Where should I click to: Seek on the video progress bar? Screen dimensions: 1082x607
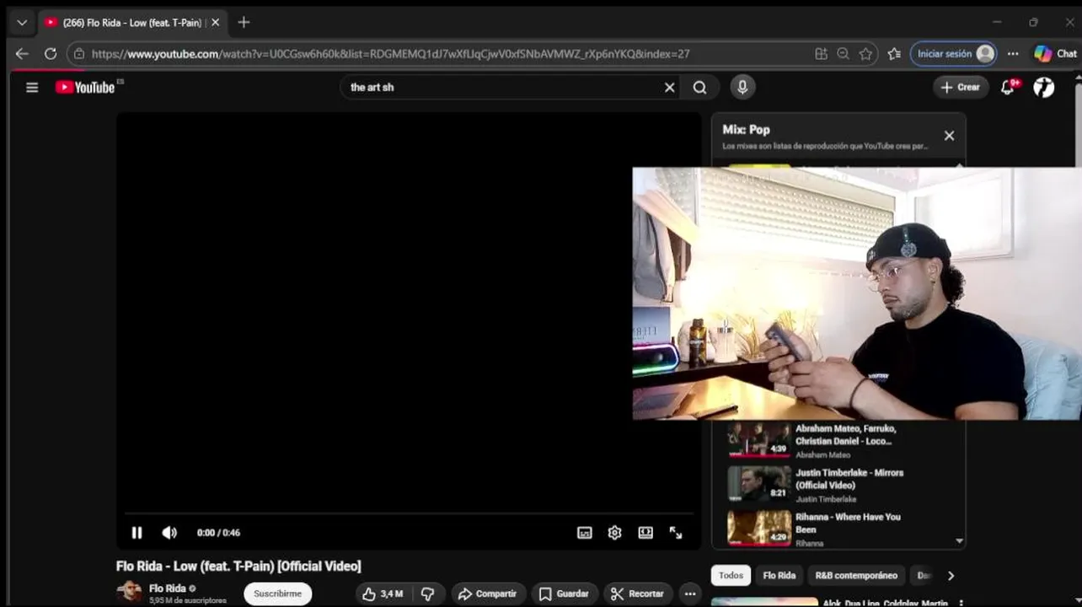[409, 513]
